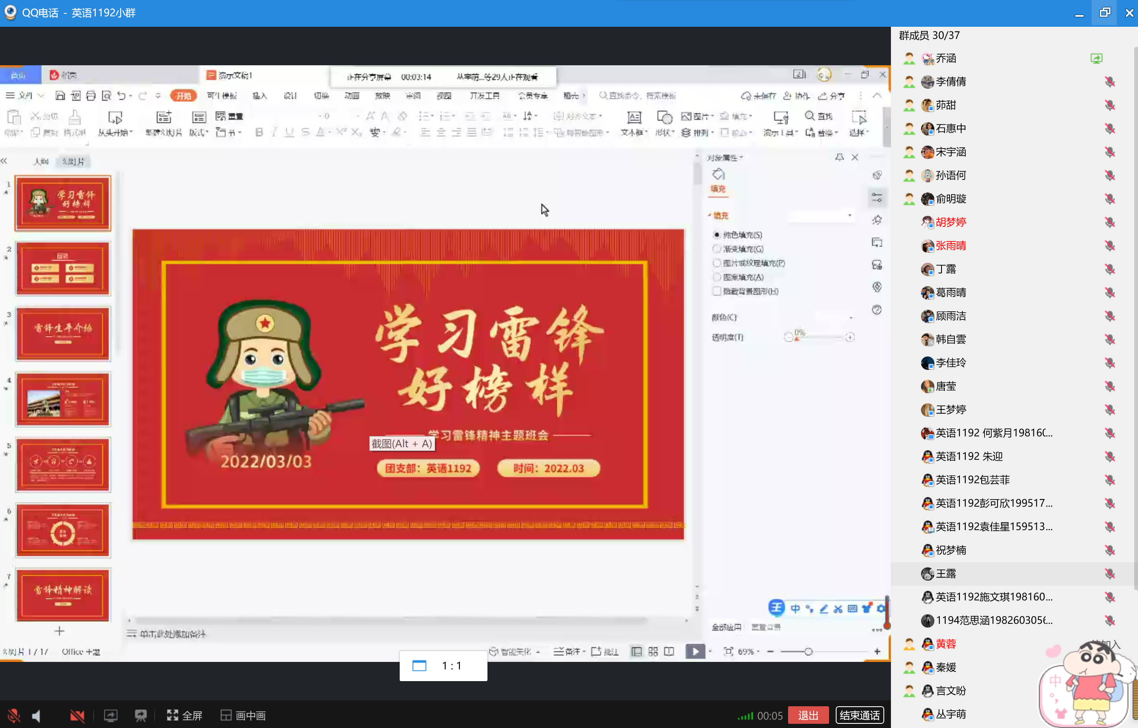Open the 插入 ribbon tab
Viewport: 1138px width, 728px height.
260,96
